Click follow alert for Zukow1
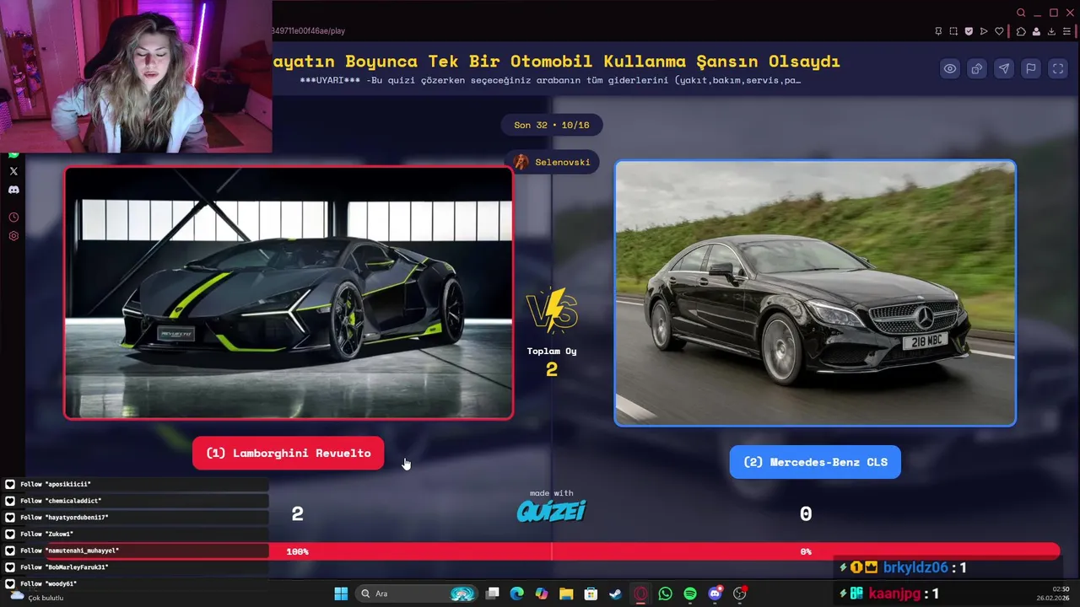The width and height of the screenshot is (1080, 607). 135,534
